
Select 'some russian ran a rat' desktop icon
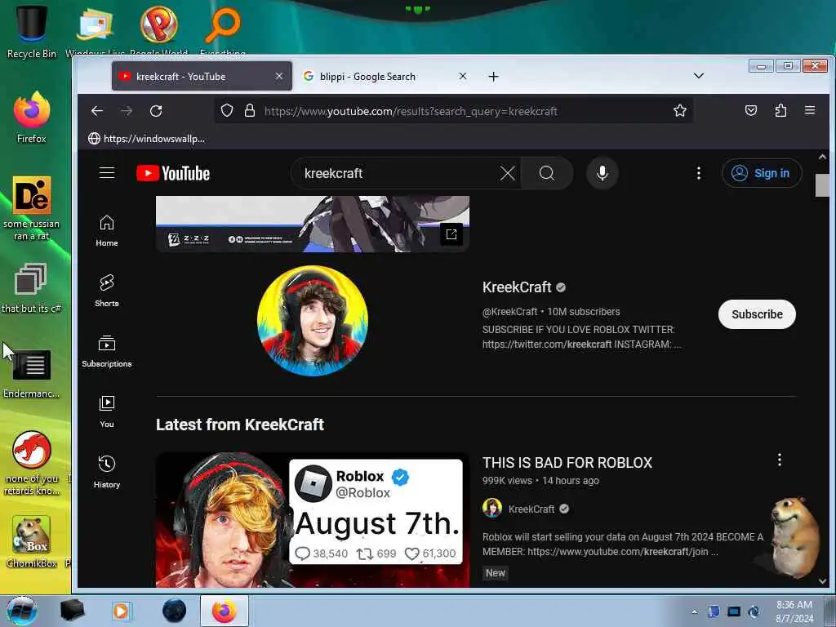tap(32, 209)
